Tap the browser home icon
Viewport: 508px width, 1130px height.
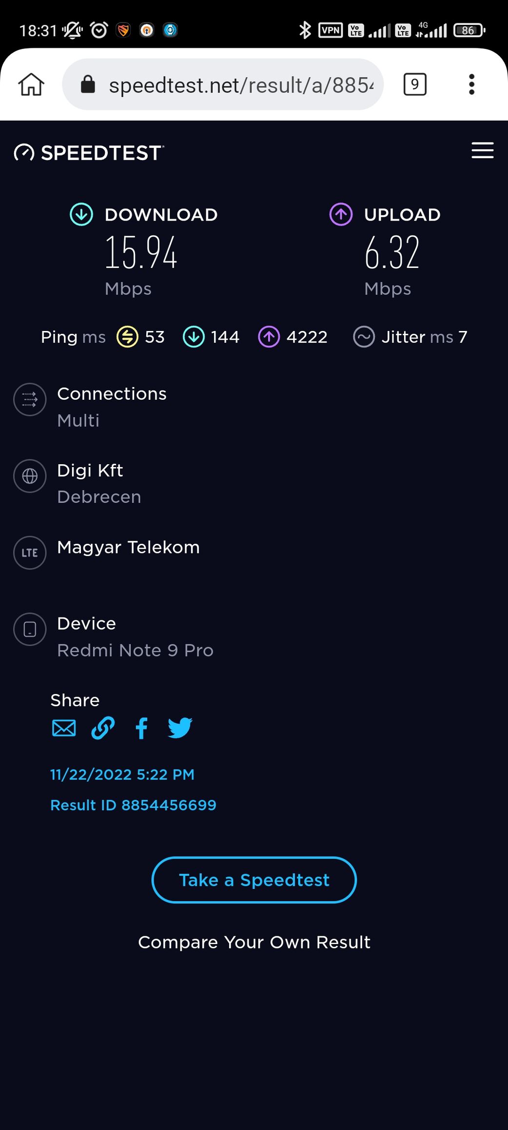[x=31, y=84]
